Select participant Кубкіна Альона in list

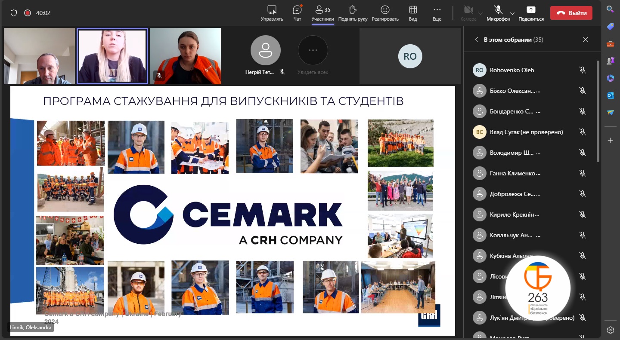[512, 256]
